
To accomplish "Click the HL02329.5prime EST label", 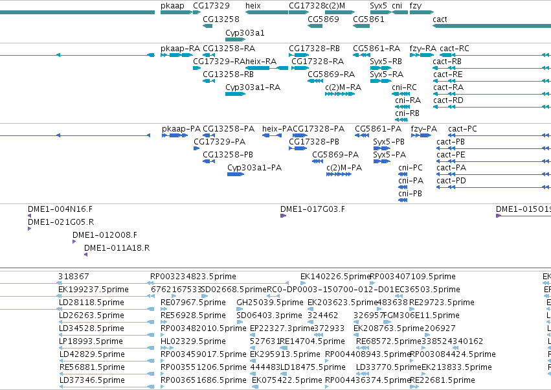I will [193, 341].
